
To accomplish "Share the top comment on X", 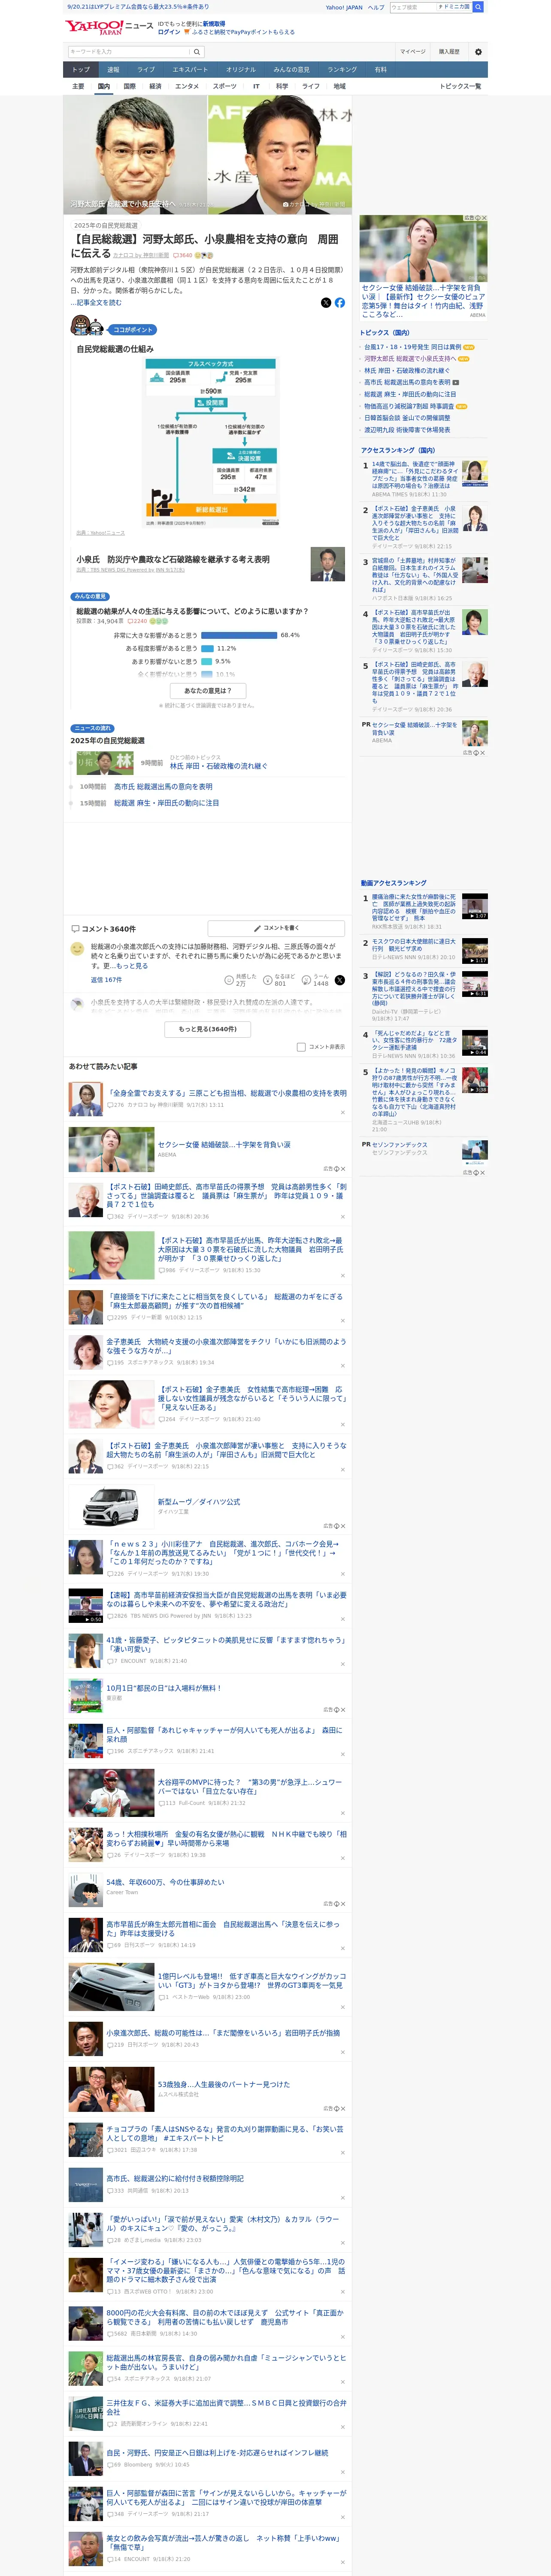I will [x=339, y=980].
